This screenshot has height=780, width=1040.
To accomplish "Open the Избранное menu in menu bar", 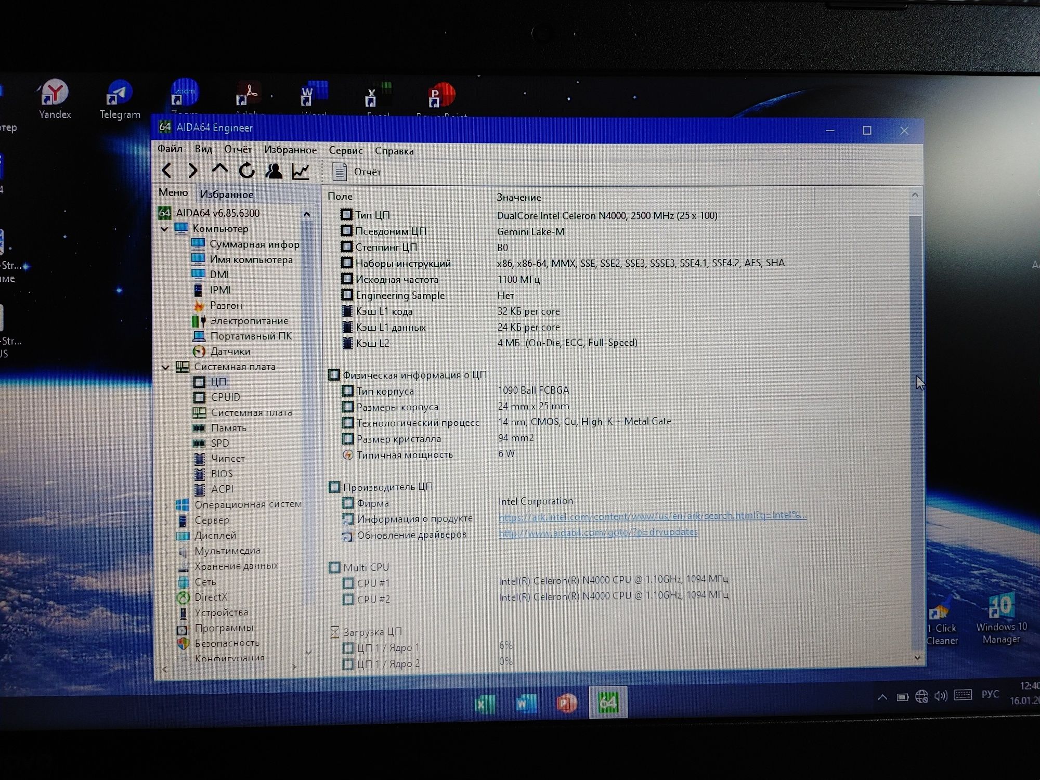I will click(x=290, y=150).
